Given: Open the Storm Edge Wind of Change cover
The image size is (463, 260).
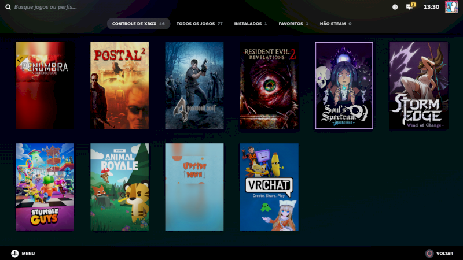Looking at the screenshot, I should click(x=418, y=86).
